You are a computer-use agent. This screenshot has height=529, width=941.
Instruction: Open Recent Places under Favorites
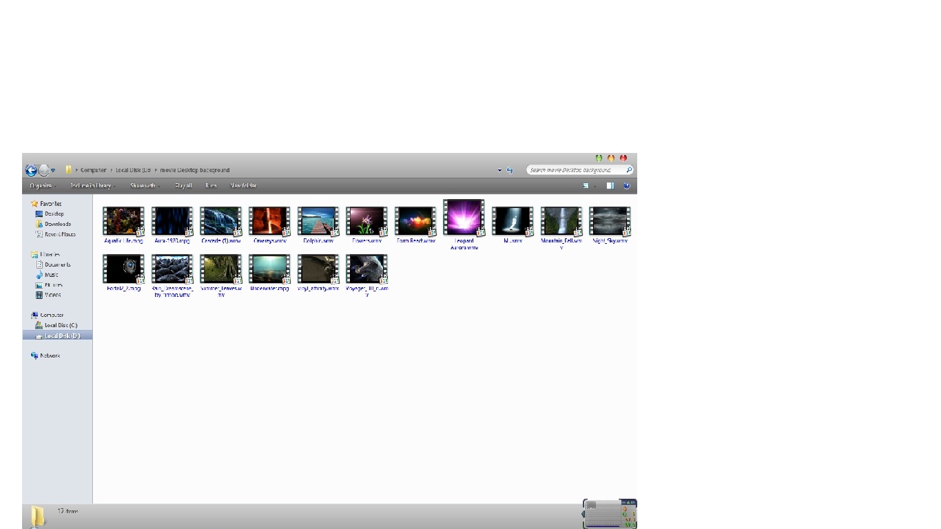pos(55,234)
